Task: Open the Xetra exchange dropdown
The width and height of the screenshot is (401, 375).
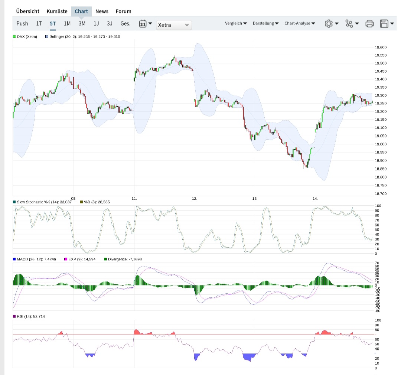Action: (x=174, y=25)
